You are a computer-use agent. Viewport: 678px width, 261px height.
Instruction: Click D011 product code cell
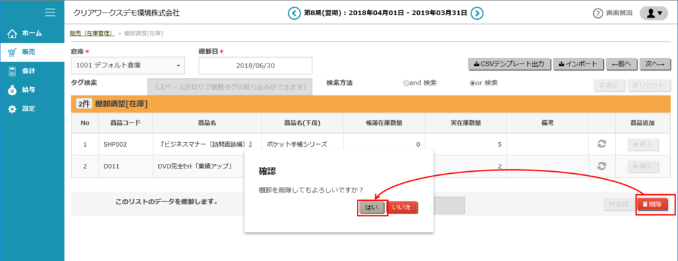pos(125,167)
